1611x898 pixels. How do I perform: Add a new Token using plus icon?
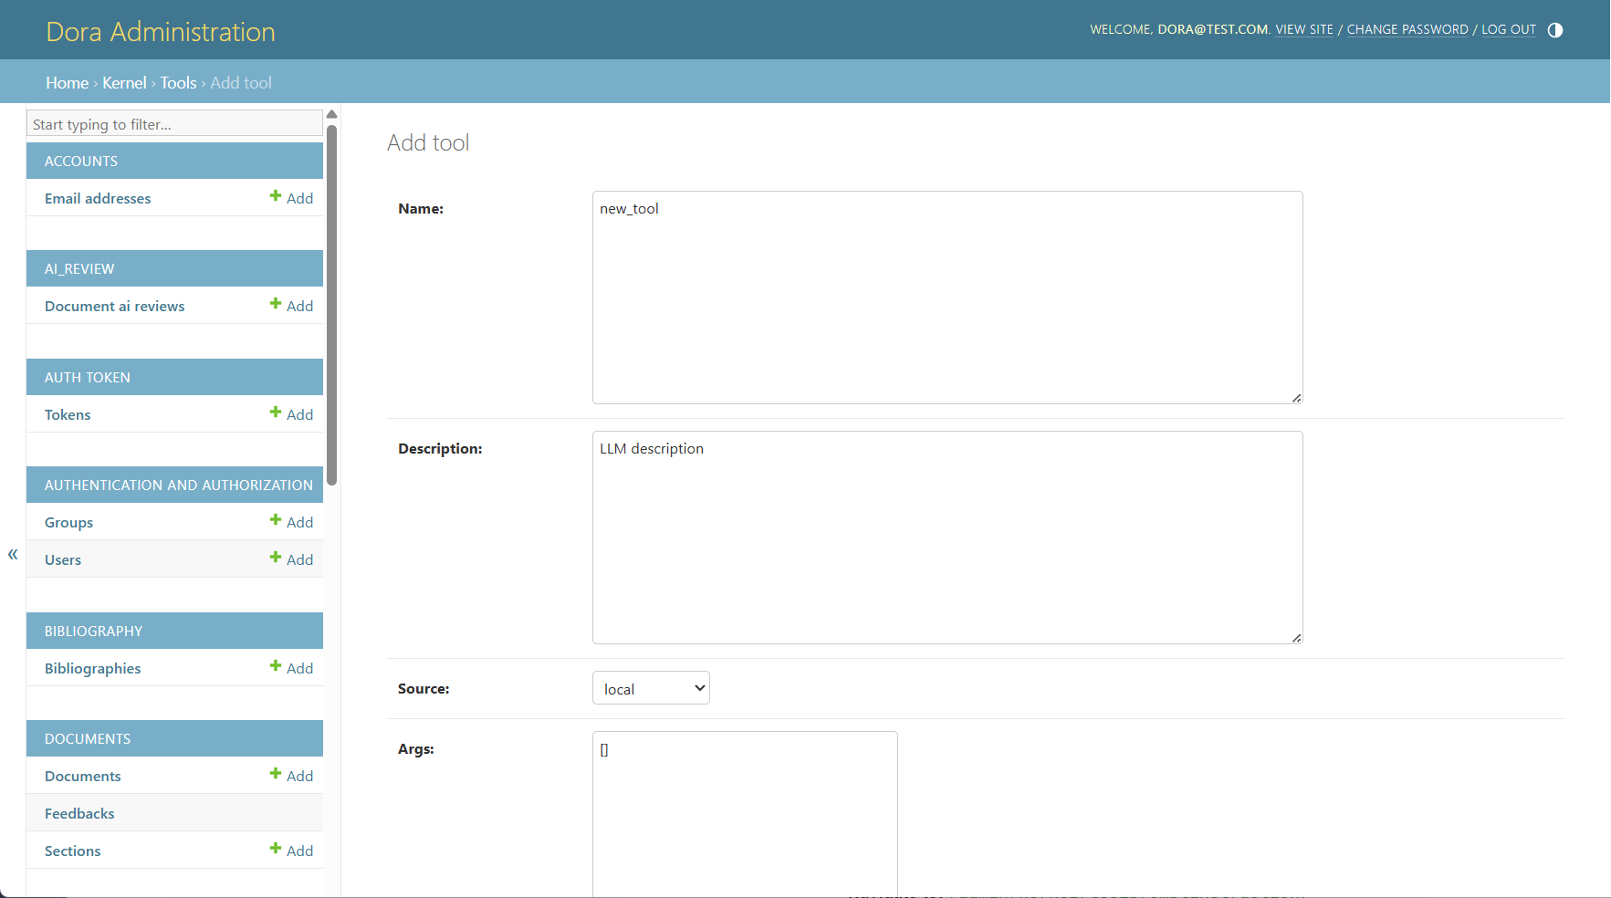276,413
